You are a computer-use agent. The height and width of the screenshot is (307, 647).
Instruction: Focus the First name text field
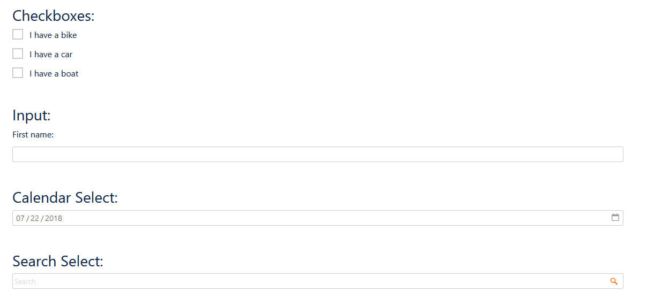tap(318, 154)
